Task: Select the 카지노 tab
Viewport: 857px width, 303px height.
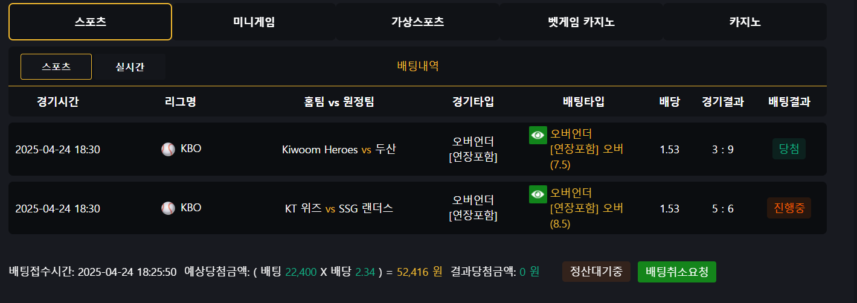Action: pos(745,22)
